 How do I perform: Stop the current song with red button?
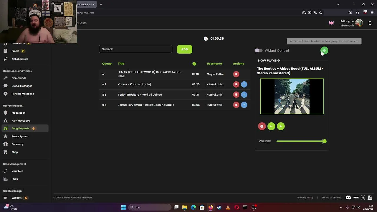point(262,126)
